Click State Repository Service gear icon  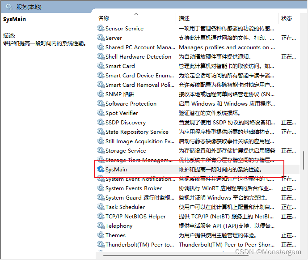click(x=101, y=132)
